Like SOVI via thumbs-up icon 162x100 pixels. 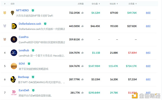[82, 66]
